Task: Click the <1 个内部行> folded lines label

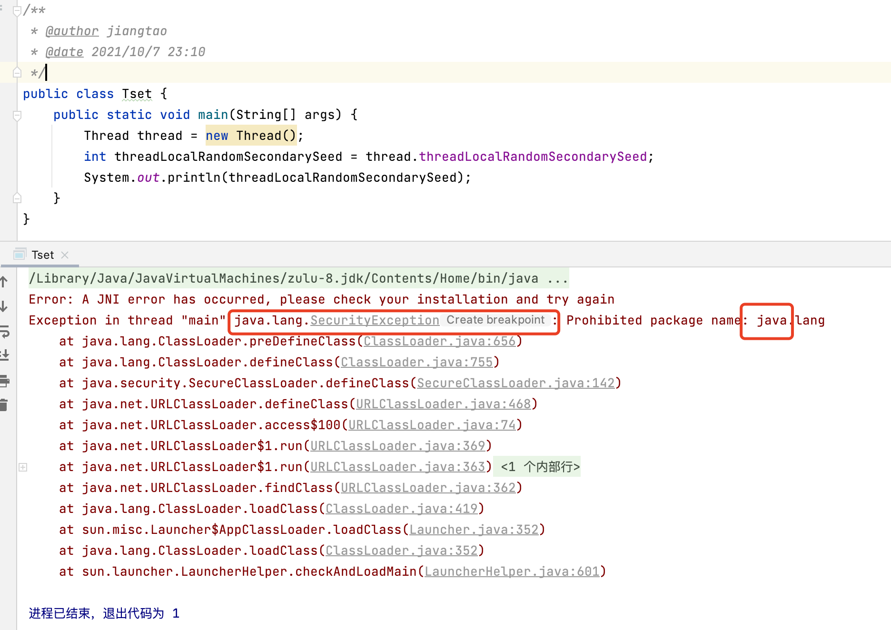Action: point(540,467)
